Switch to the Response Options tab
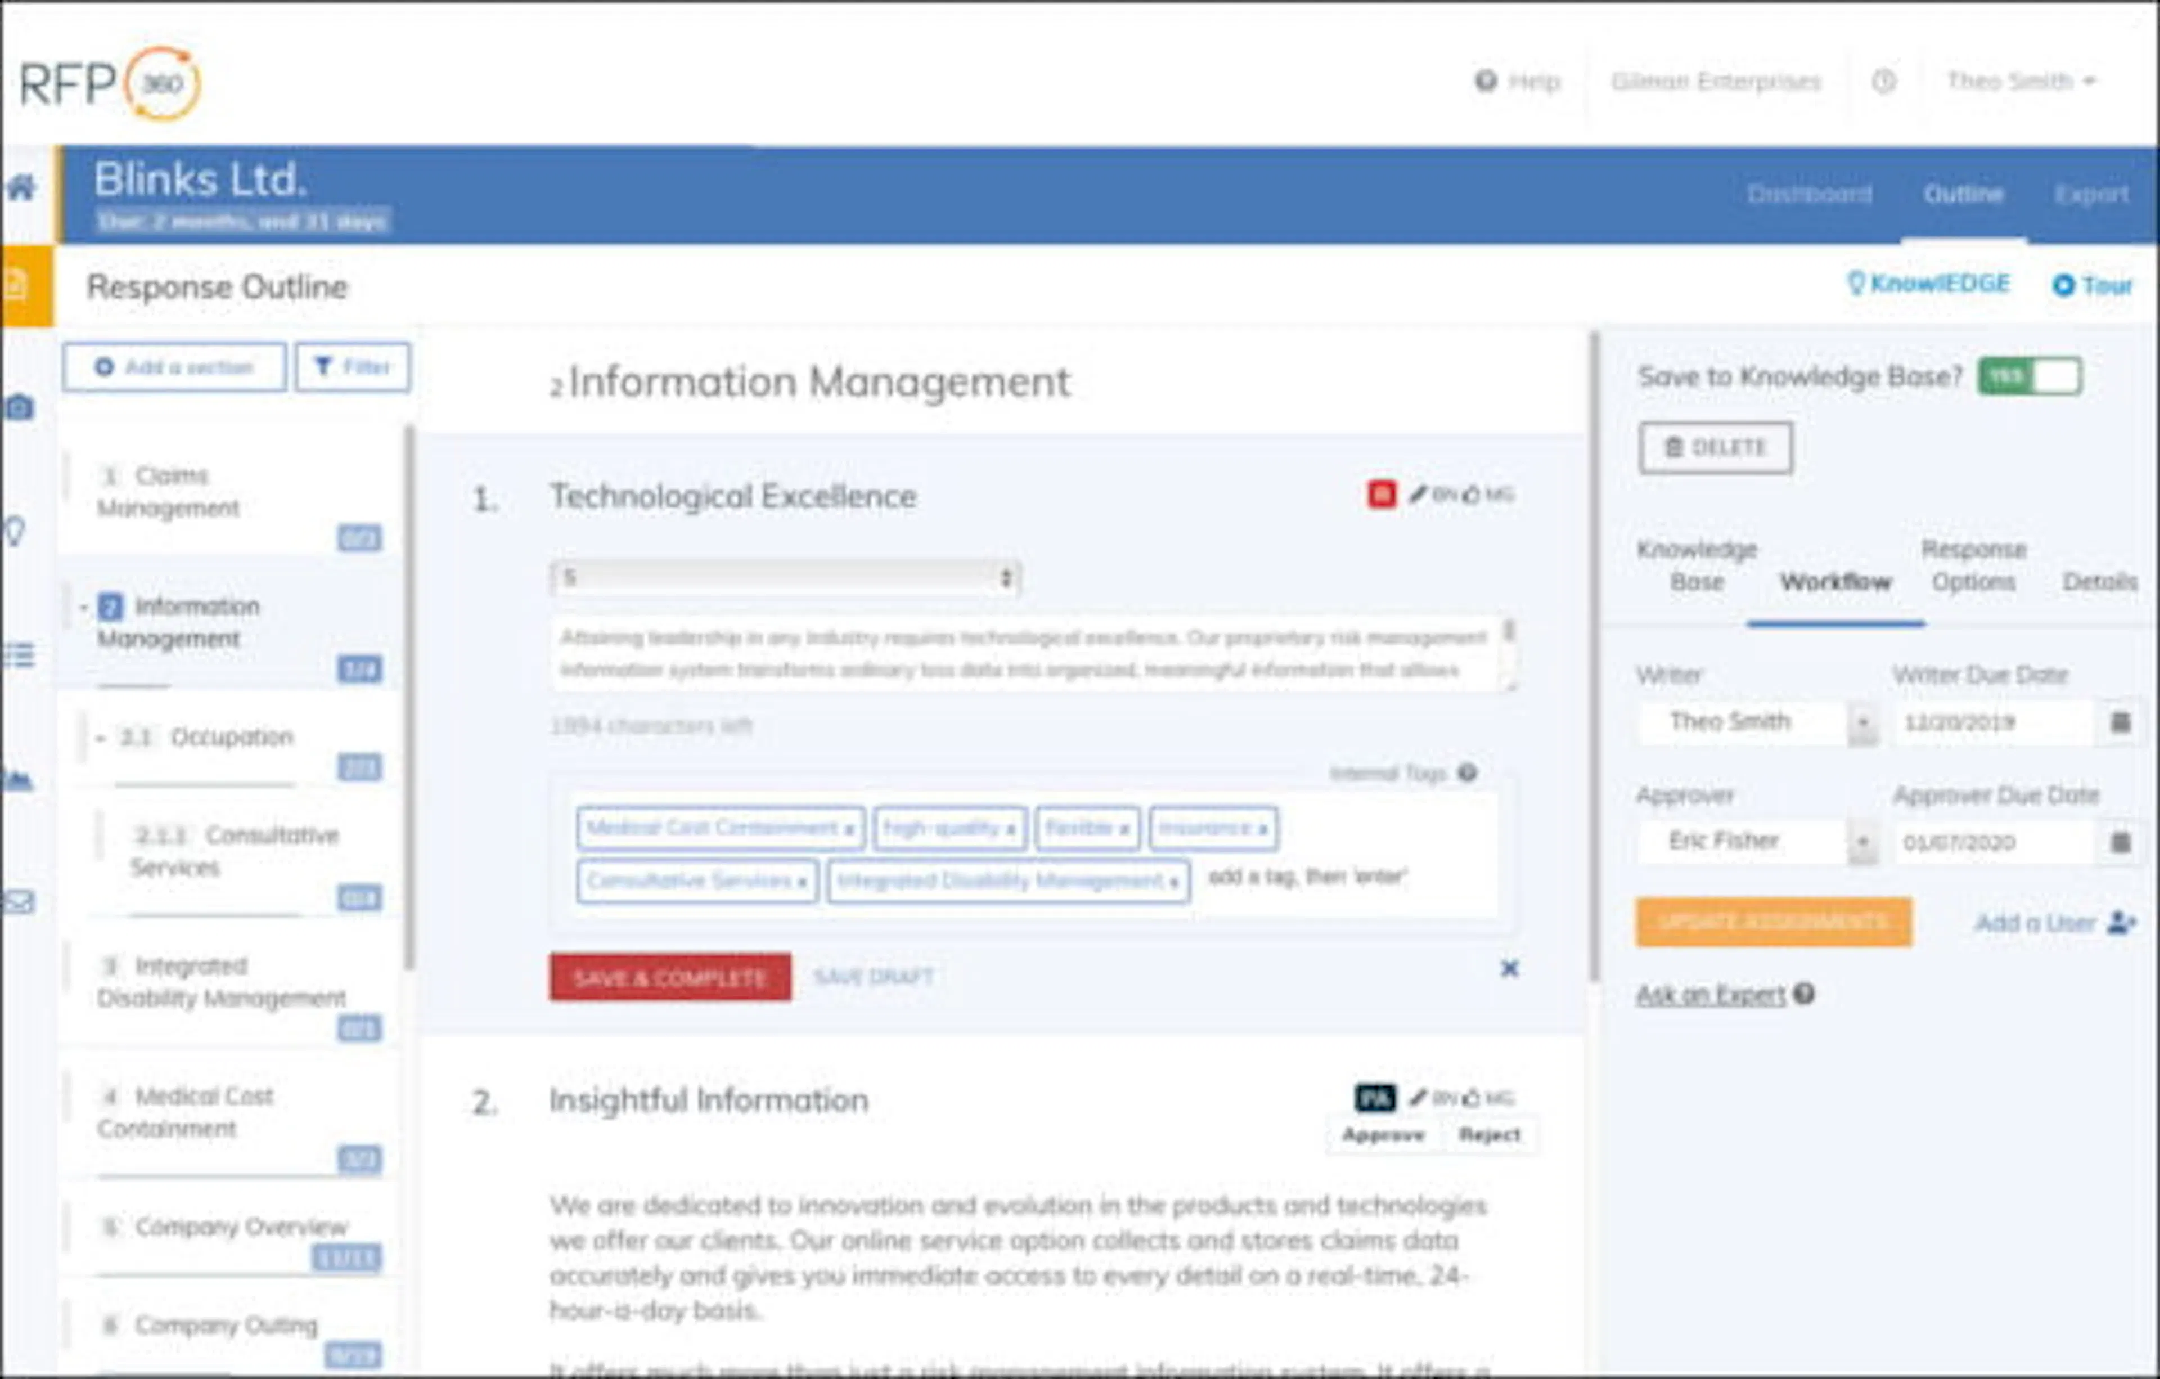 tap(1973, 565)
